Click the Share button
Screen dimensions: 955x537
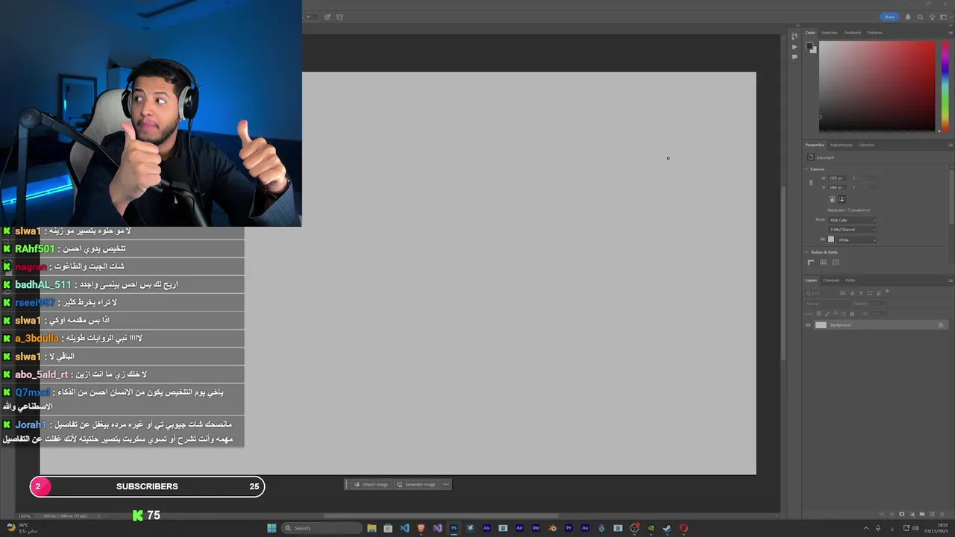click(x=889, y=17)
